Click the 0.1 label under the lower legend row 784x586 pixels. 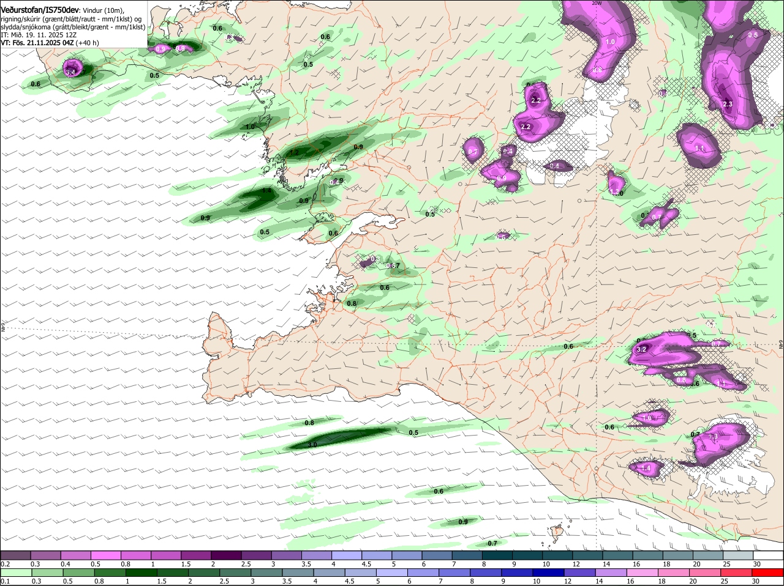(x=6, y=581)
